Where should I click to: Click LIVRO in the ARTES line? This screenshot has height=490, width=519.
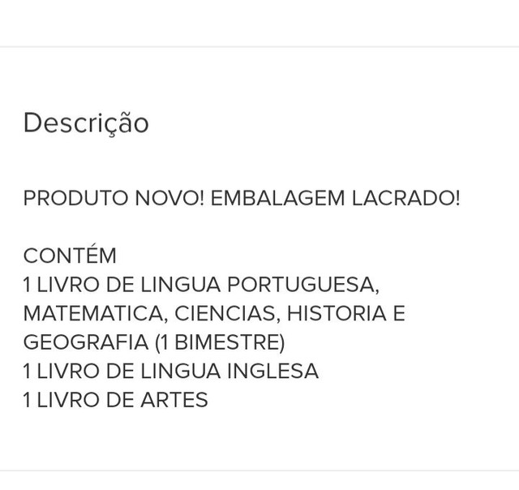68,400
